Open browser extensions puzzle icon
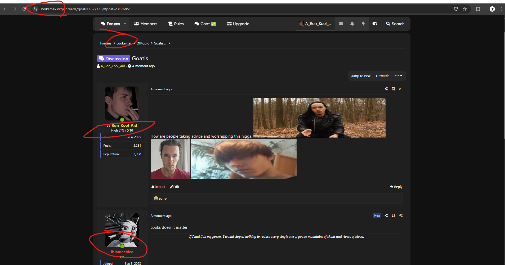The image size is (505, 265). 478,9
